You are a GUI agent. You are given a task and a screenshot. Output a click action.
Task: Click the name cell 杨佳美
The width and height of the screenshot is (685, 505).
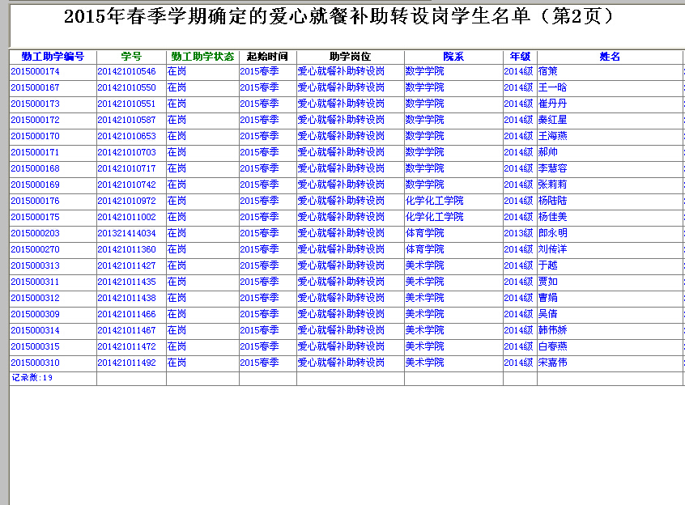pos(552,217)
